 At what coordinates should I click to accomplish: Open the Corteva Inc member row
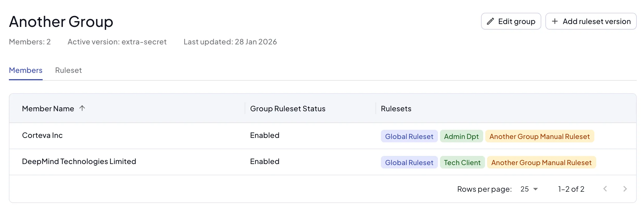pyautogui.click(x=42, y=135)
